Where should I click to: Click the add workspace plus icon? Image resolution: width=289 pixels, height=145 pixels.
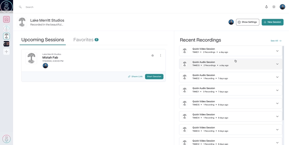pyautogui.click(x=7, y=52)
